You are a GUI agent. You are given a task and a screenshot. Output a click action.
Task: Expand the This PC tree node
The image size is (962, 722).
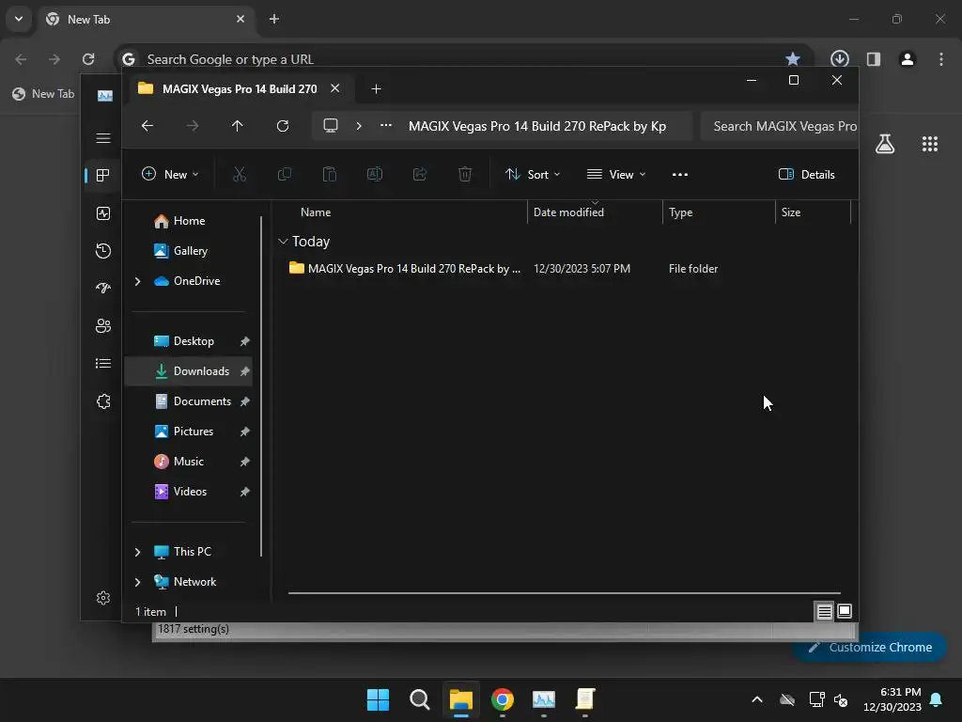coord(137,552)
